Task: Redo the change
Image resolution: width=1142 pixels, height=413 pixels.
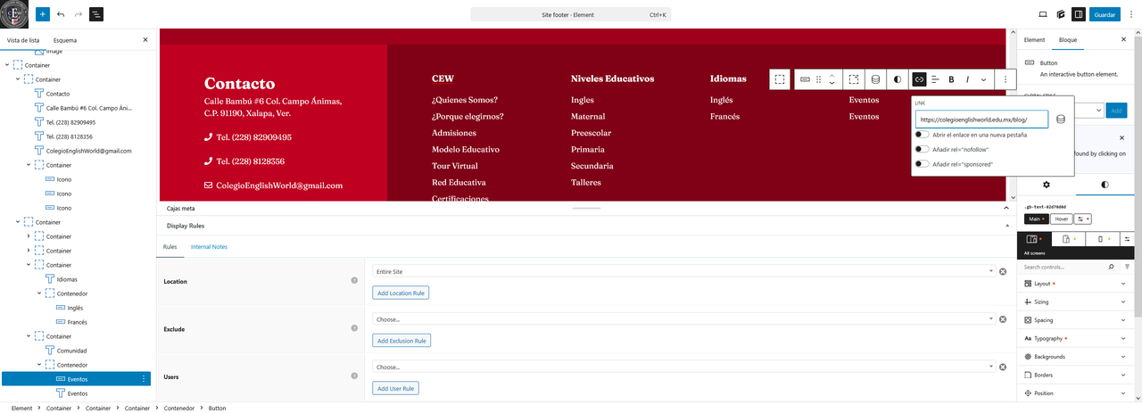Action: (79, 14)
